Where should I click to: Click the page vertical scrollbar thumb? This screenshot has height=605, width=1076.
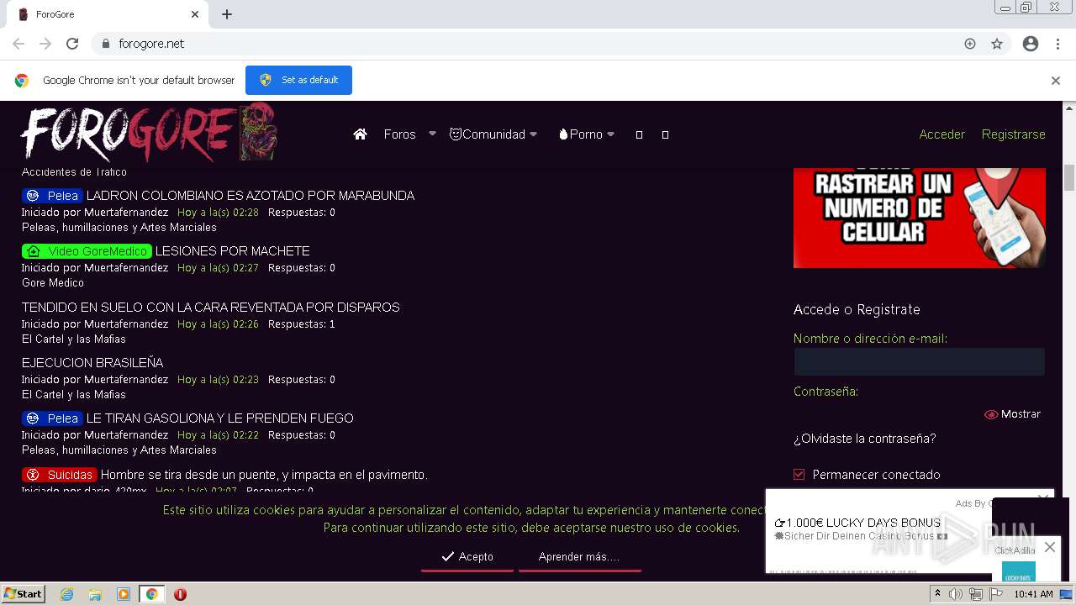(1069, 178)
